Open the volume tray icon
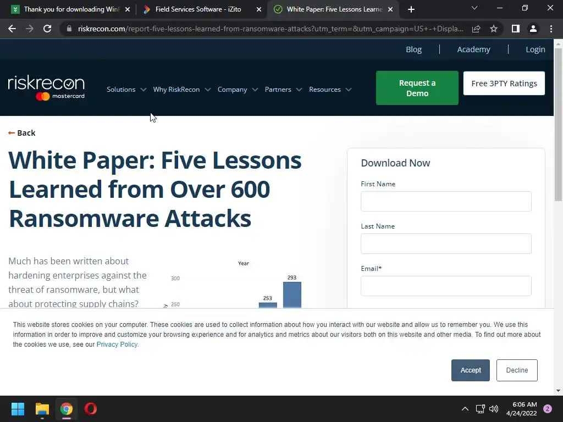This screenshot has width=563, height=422. [494, 409]
